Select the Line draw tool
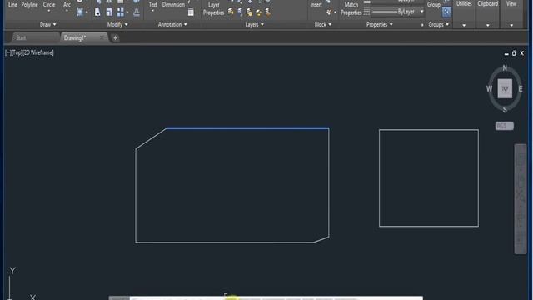The width and height of the screenshot is (533, 300). pos(12,4)
